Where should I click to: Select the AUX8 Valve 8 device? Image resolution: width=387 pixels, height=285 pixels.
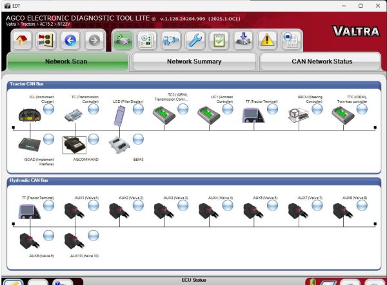pos(343,211)
